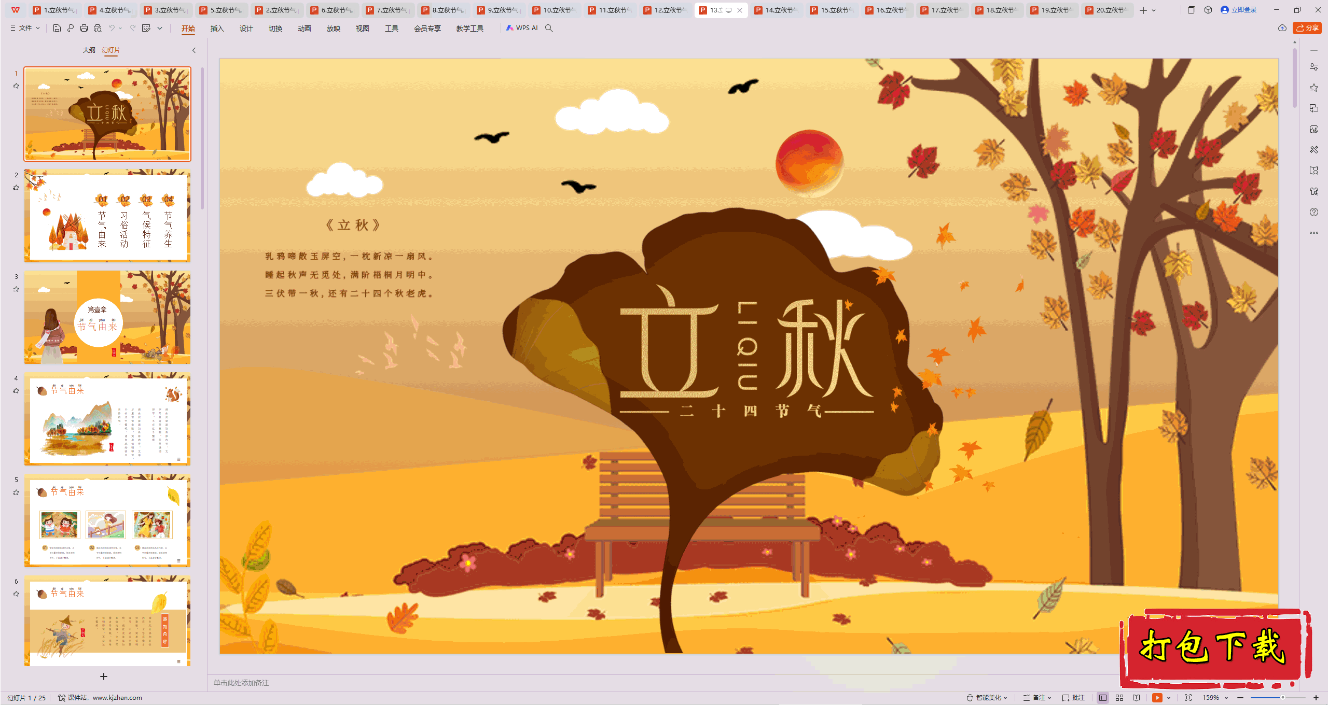Viewport: 1328px width, 705px height.
Task: Click the fit slide to window icon
Action: click(1188, 698)
